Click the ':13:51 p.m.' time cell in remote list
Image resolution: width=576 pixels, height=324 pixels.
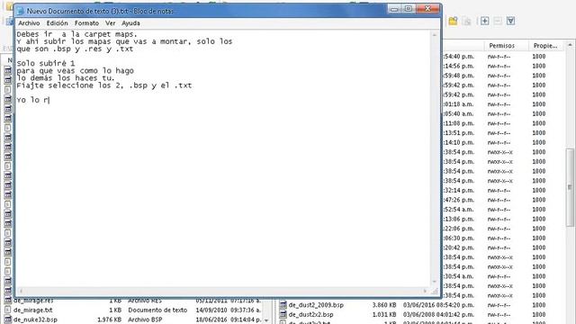point(459,133)
